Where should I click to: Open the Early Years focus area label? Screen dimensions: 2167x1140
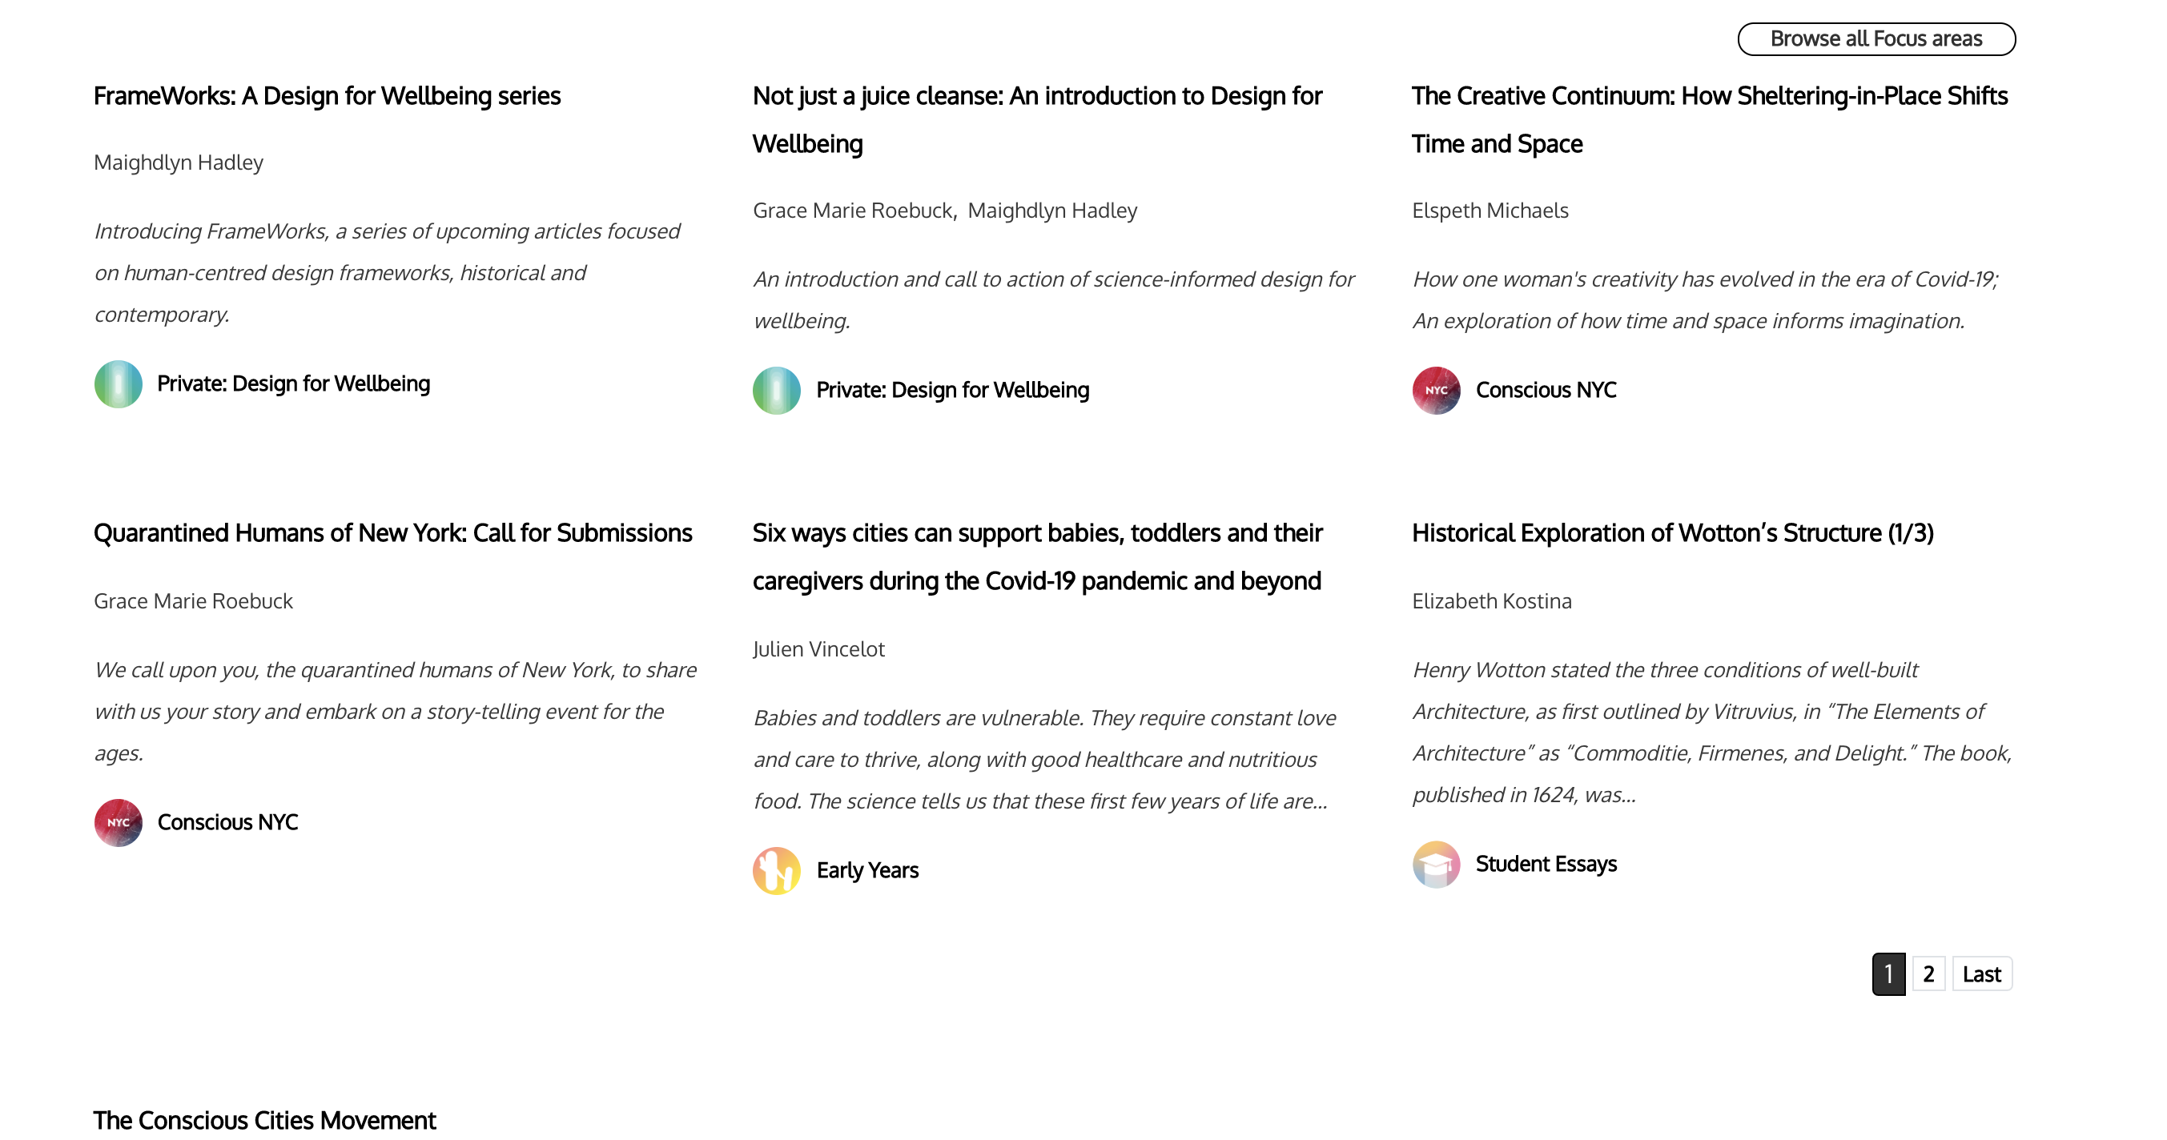click(866, 870)
